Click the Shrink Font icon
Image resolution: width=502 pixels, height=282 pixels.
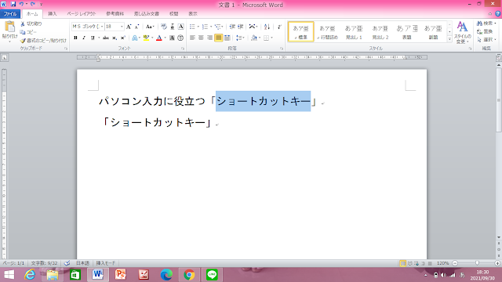tap(136, 27)
